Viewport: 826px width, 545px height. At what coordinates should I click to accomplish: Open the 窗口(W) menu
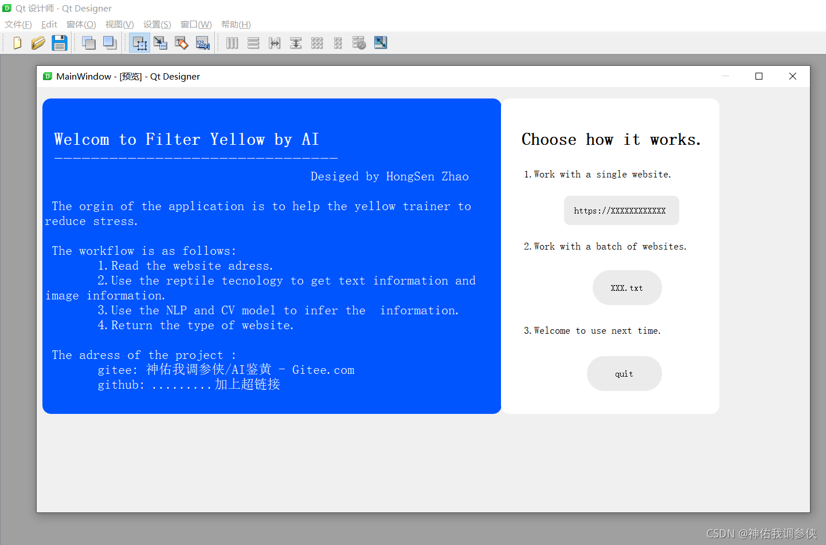click(196, 25)
